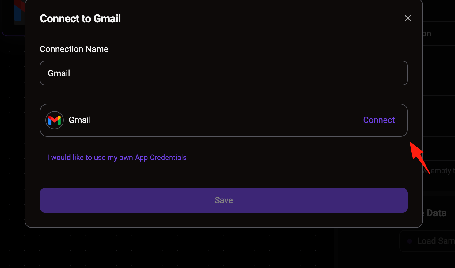Select the Gmail connection row card
The image size is (455, 268).
[x=224, y=120]
